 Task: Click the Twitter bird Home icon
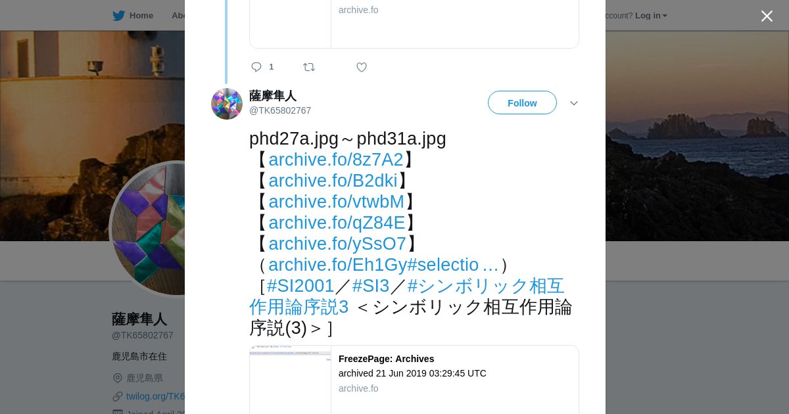tap(118, 15)
